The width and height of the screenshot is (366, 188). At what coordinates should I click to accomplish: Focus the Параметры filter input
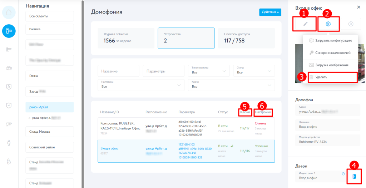[x=164, y=71]
